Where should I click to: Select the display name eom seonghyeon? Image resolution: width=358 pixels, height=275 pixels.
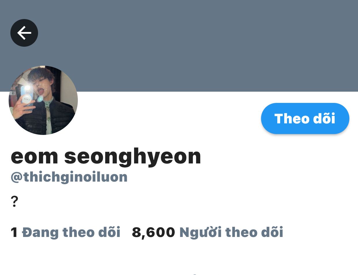[x=106, y=157]
